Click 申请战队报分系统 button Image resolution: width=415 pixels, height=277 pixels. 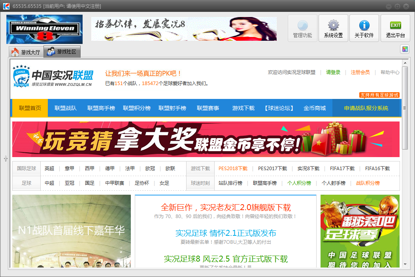[366, 108]
